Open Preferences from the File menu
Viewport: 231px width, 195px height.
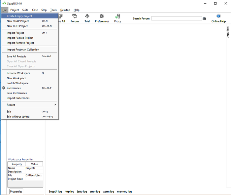30,88
